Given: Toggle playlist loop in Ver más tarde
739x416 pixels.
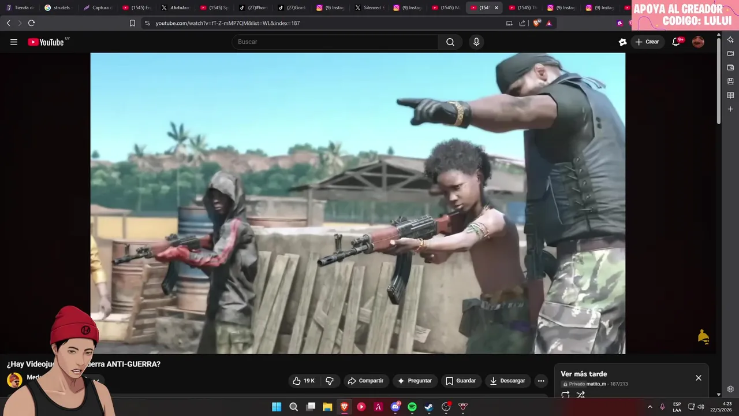Looking at the screenshot, I should tap(566, 395).
